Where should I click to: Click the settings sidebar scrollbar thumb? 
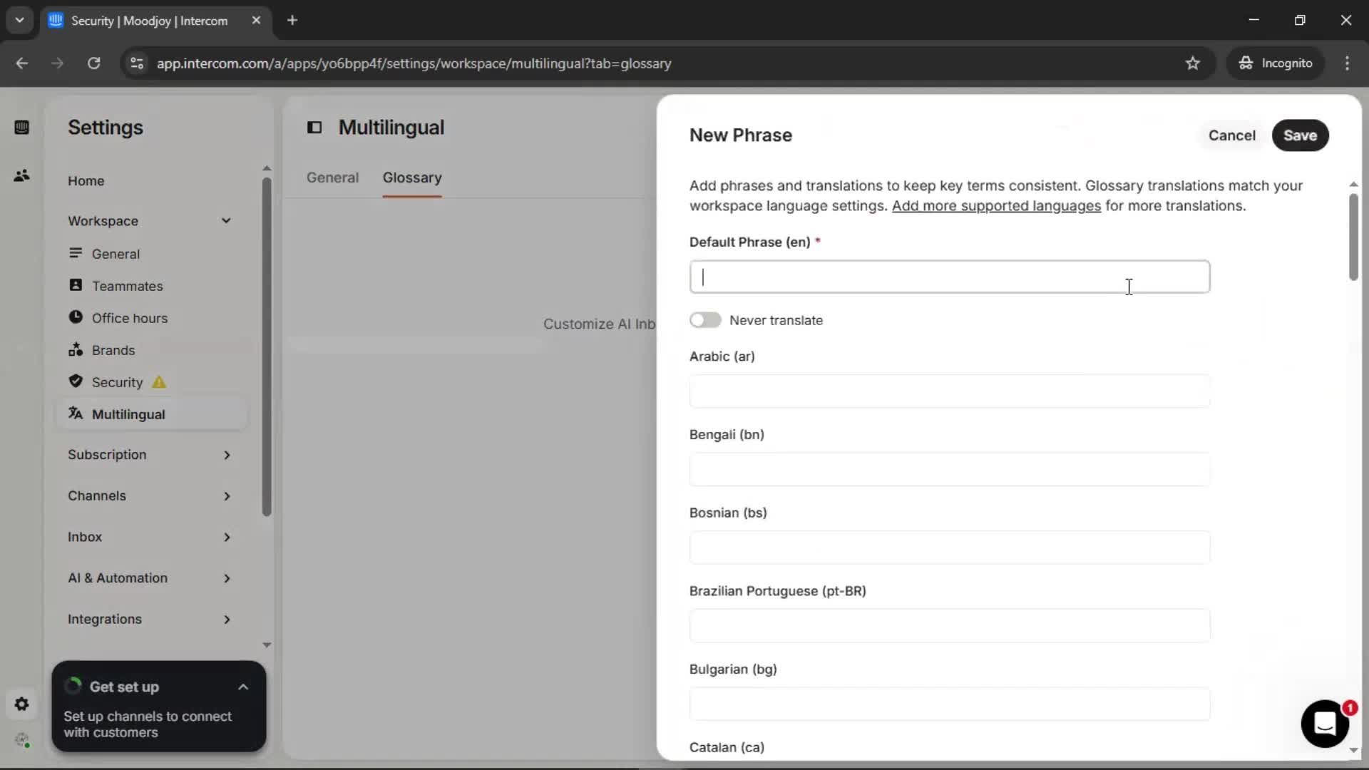tap(267, 346)
